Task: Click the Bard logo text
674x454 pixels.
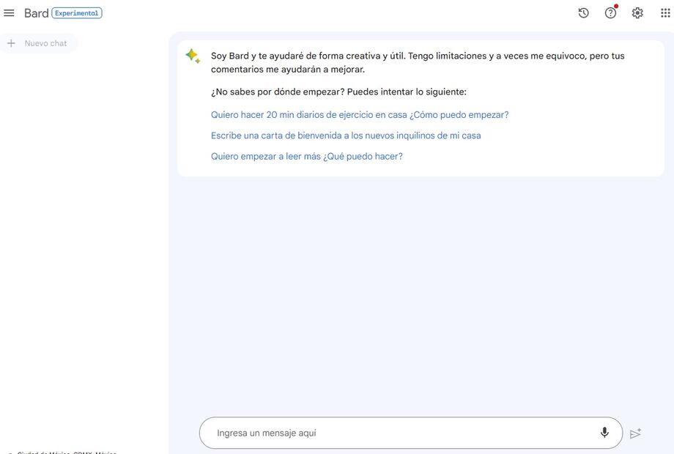Action: 36,13
